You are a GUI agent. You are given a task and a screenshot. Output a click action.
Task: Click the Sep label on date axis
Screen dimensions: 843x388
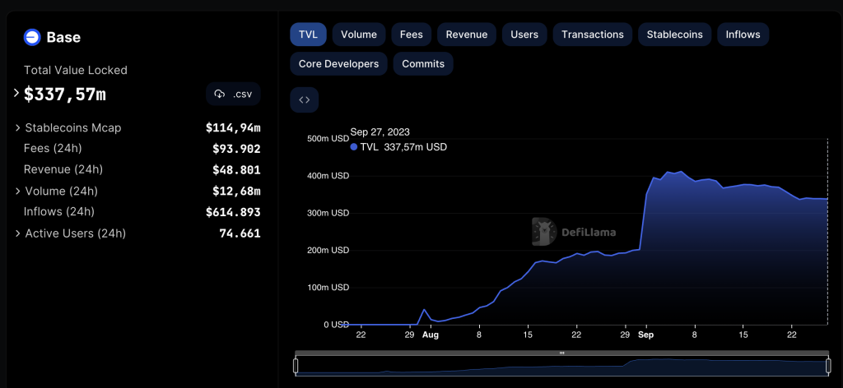[x=646, y=335]
